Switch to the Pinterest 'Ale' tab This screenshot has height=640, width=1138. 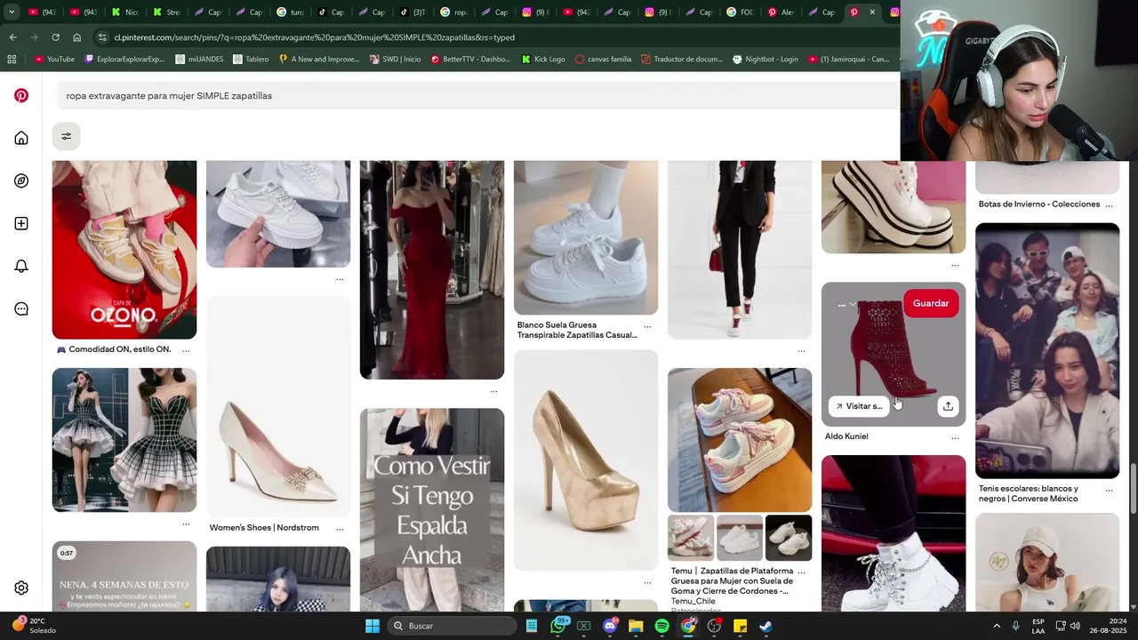coord(781,12)
